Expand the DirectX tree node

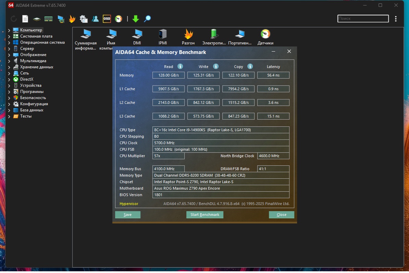pos(9,79)
